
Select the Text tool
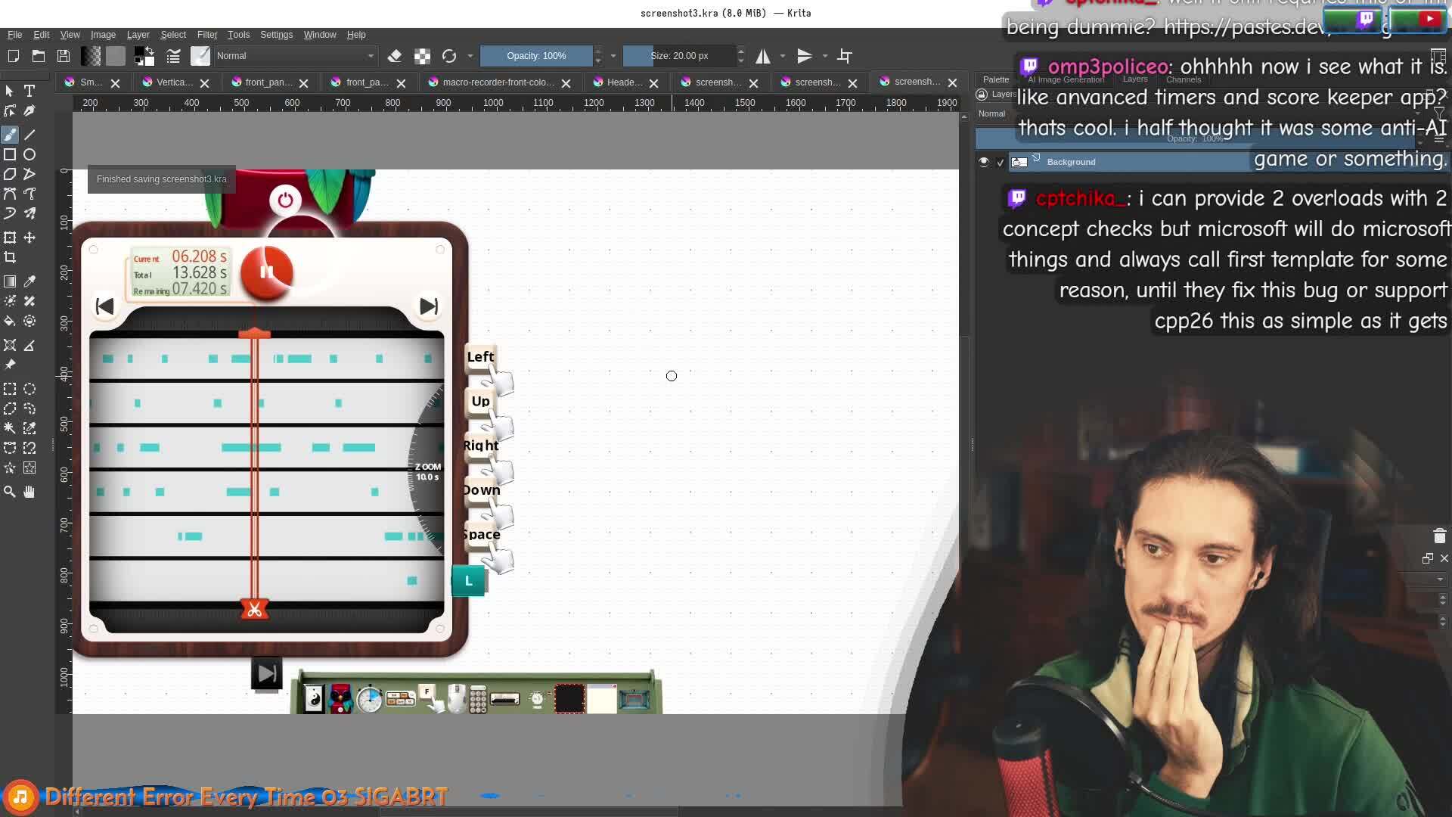click(29, 91)
